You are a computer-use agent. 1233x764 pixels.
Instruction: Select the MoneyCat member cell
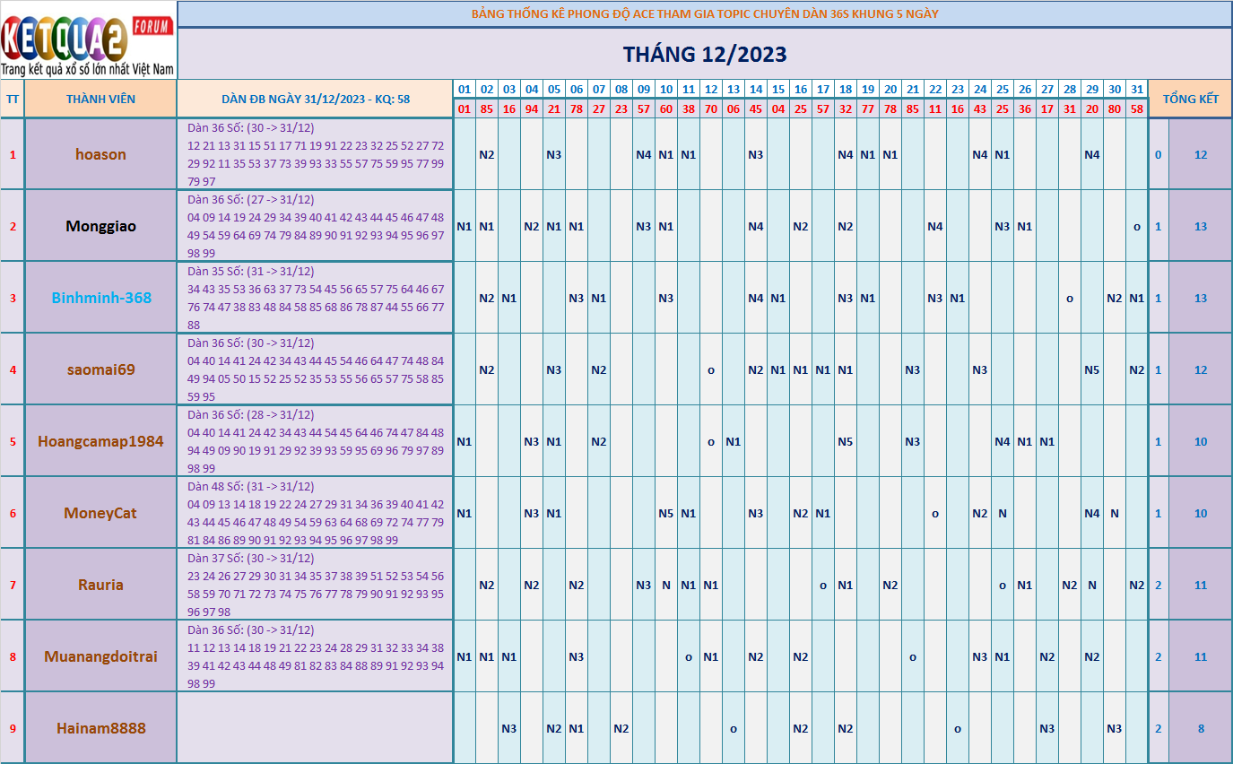point(100,513)
